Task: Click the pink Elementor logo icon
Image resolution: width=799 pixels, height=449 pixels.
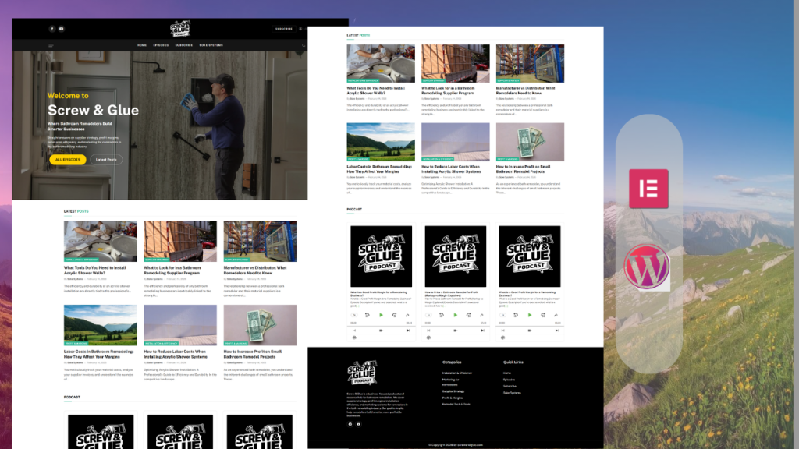Action: coord(648,189)
